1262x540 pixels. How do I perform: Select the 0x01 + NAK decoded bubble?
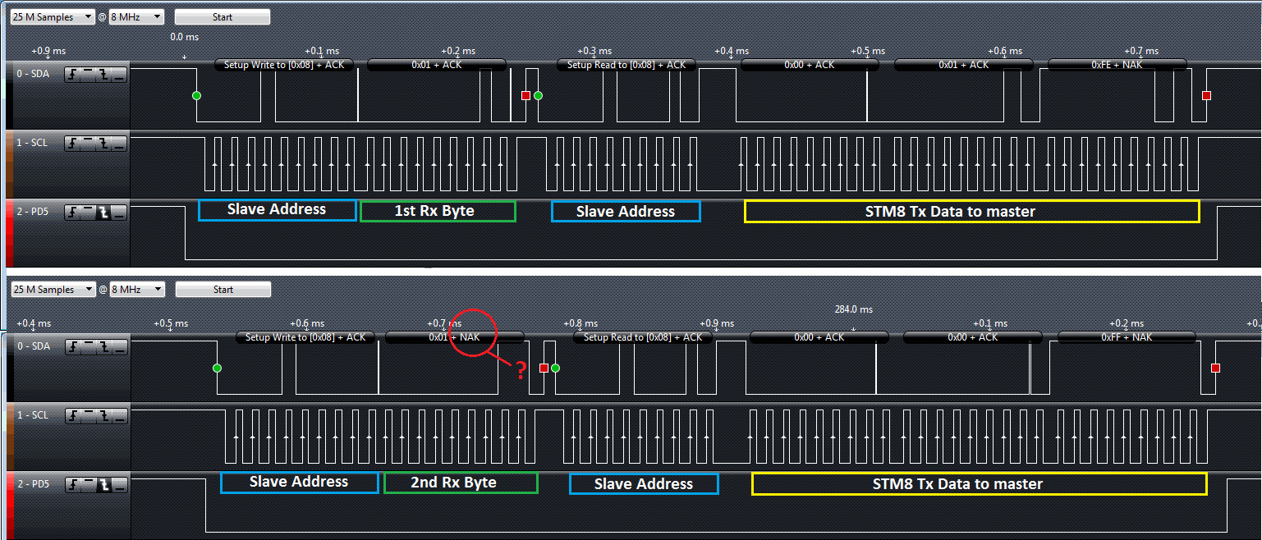click(x=454, y=337)
